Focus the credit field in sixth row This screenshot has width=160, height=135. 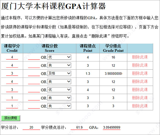coord(12,98)
